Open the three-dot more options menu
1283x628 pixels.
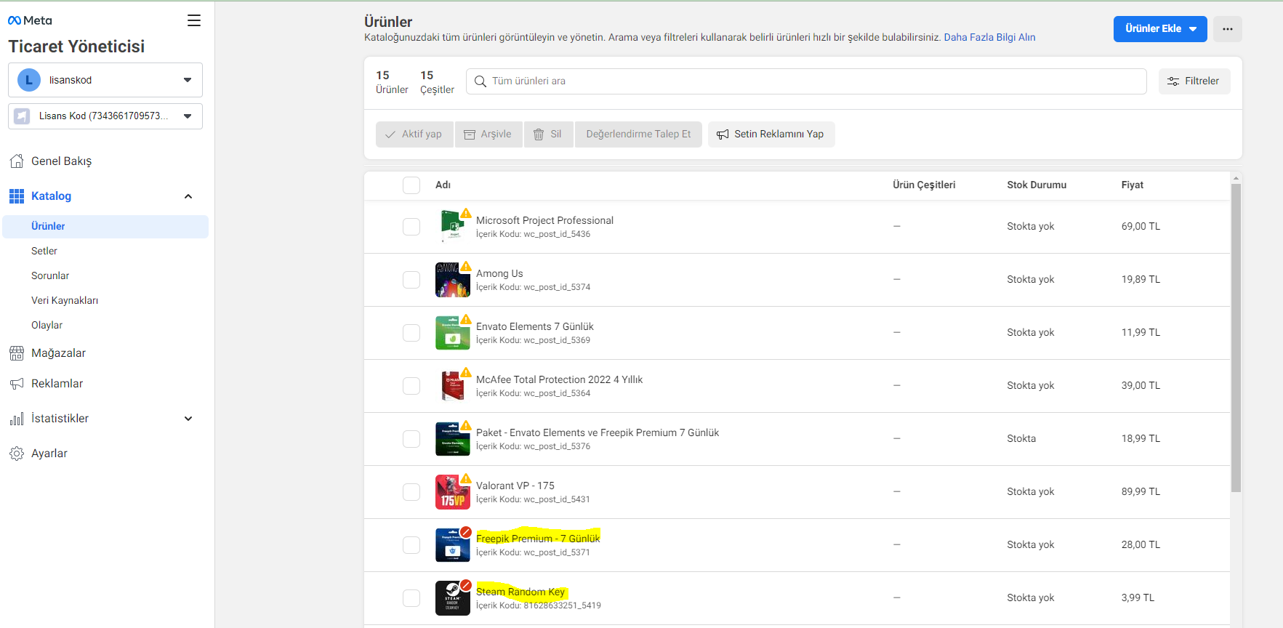pos(1228,29)
